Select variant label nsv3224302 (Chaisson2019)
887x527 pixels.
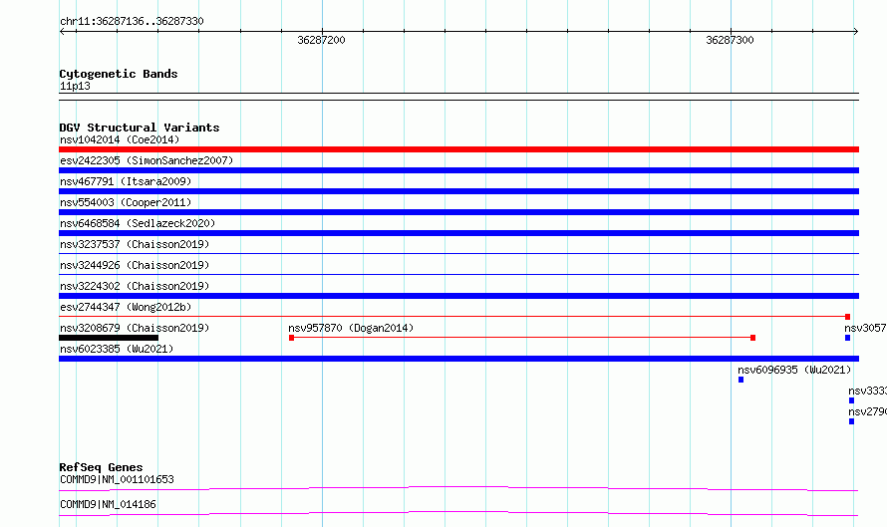[135, 286]
